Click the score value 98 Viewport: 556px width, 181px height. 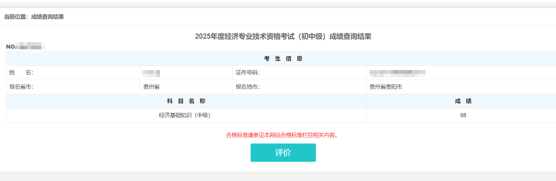click(463, 115)
